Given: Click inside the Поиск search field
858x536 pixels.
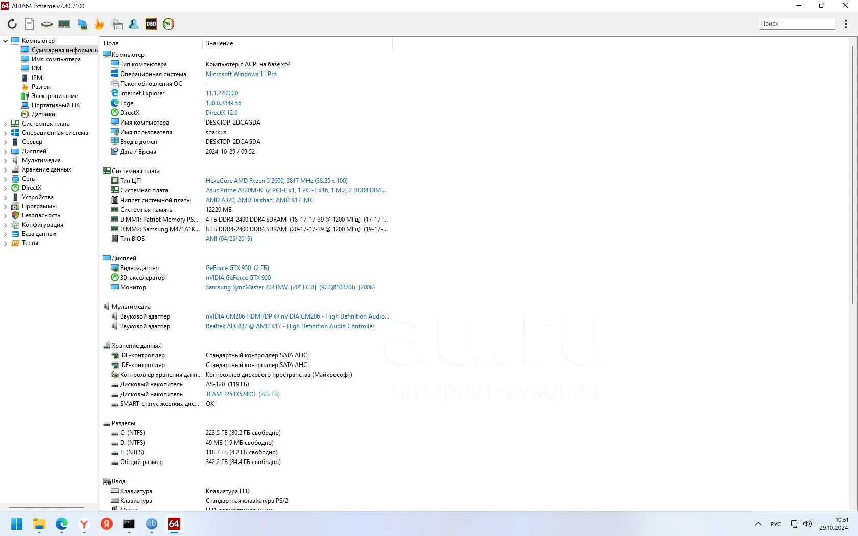Looking at the screenshot, I should (x=797, y=23).
